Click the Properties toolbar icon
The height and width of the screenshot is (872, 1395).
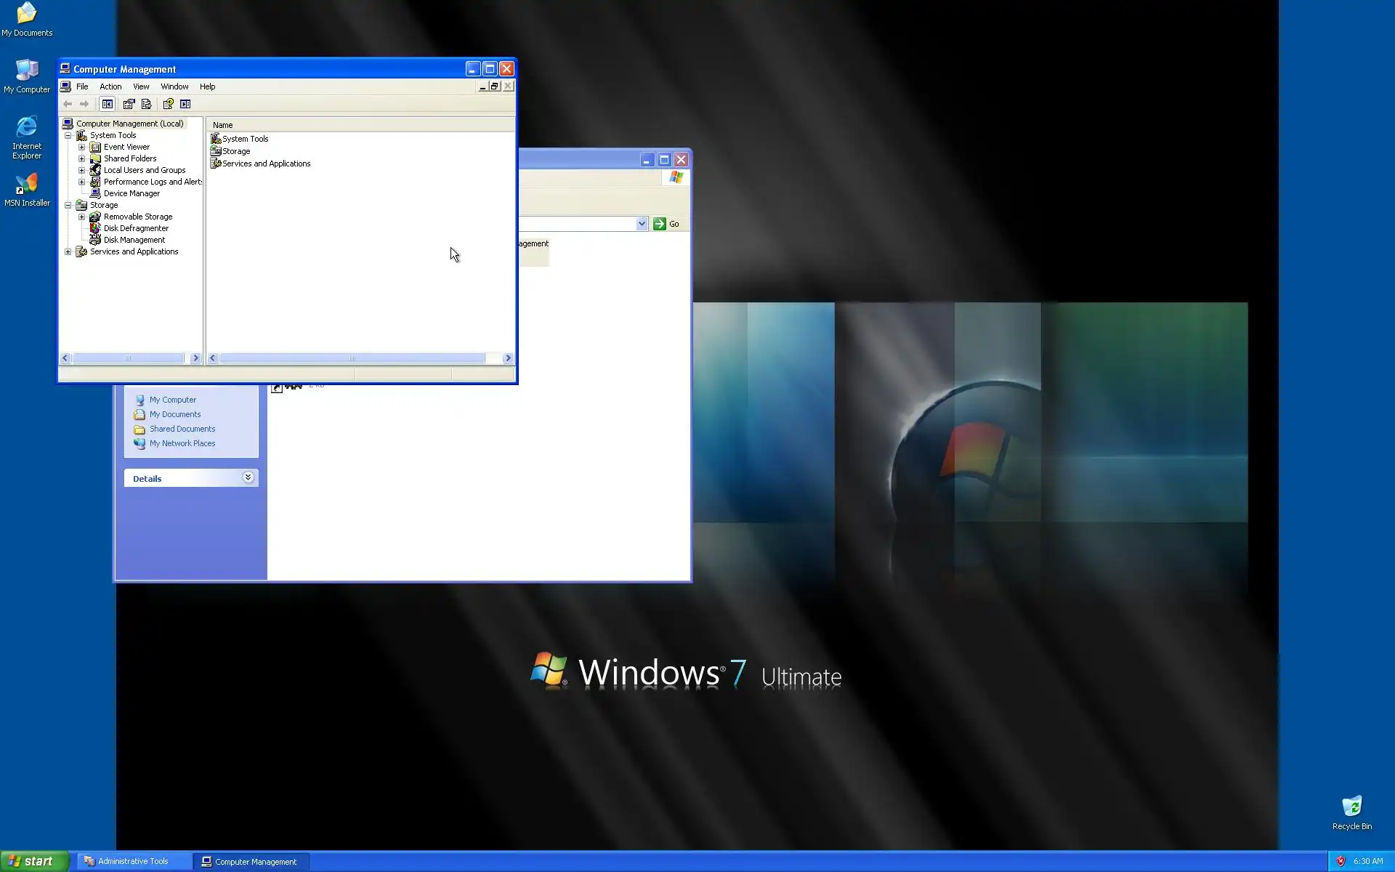[x=129, y=104]
